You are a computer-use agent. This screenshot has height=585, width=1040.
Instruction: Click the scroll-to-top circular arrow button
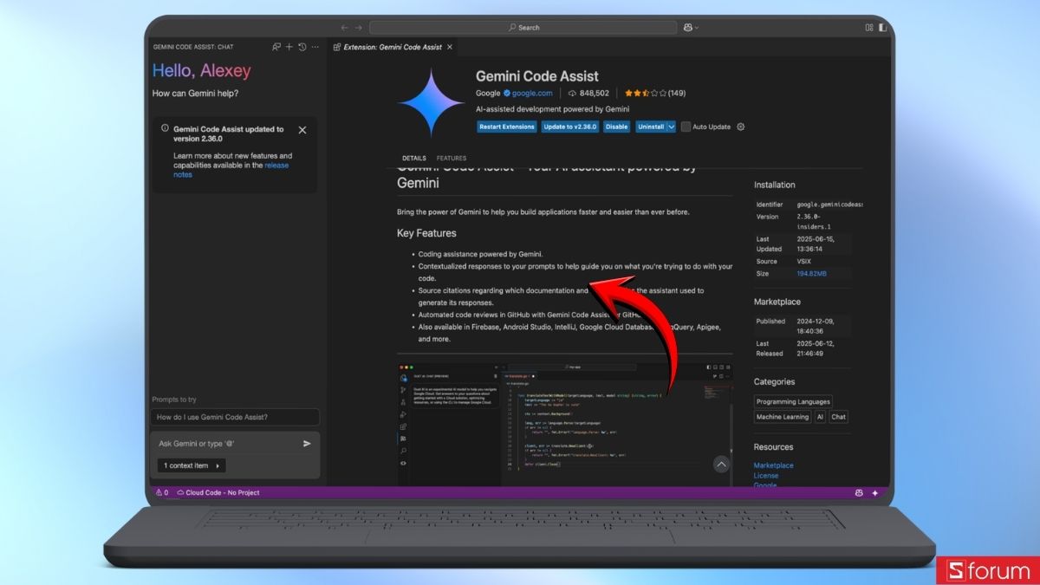click(721, 465)
